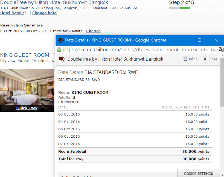Close the Rate Details Chrome window
Image resolution: width=224 pixels, height=177 pixels.
tap(216, 40)
